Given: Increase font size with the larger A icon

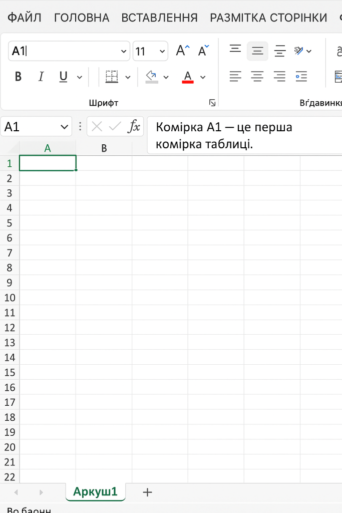Looking at the screenshot, I should click(x=183, y=51).
